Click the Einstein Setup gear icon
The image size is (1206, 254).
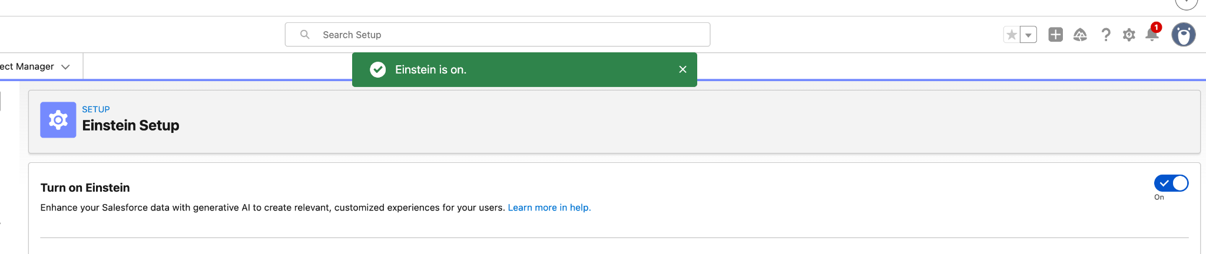pos(58,120)
